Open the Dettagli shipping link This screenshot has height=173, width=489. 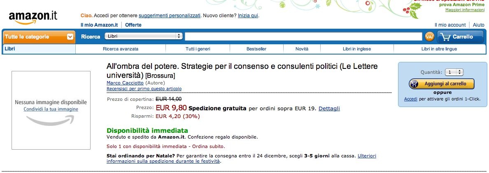pos(329,108)
